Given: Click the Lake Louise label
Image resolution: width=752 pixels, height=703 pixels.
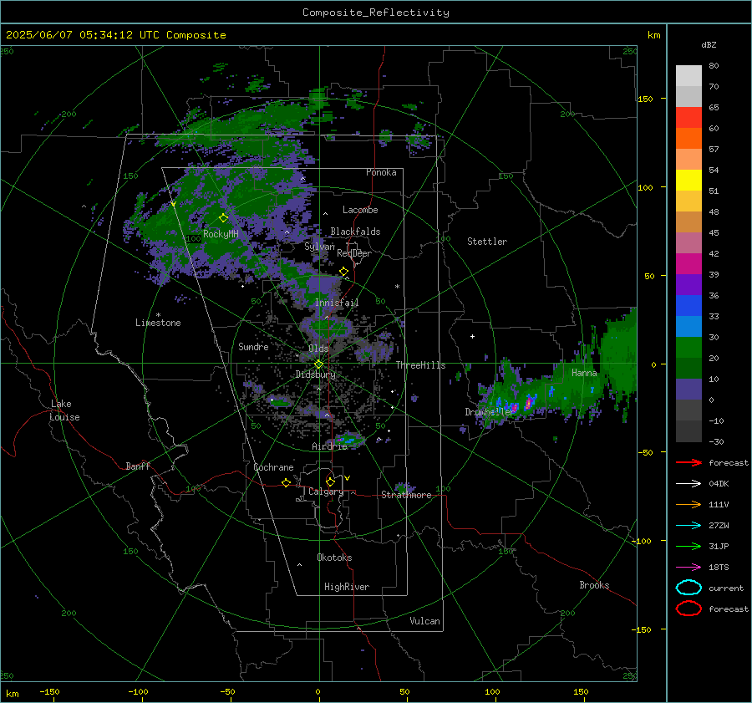Looking at the screenshot, I should 64,410.
